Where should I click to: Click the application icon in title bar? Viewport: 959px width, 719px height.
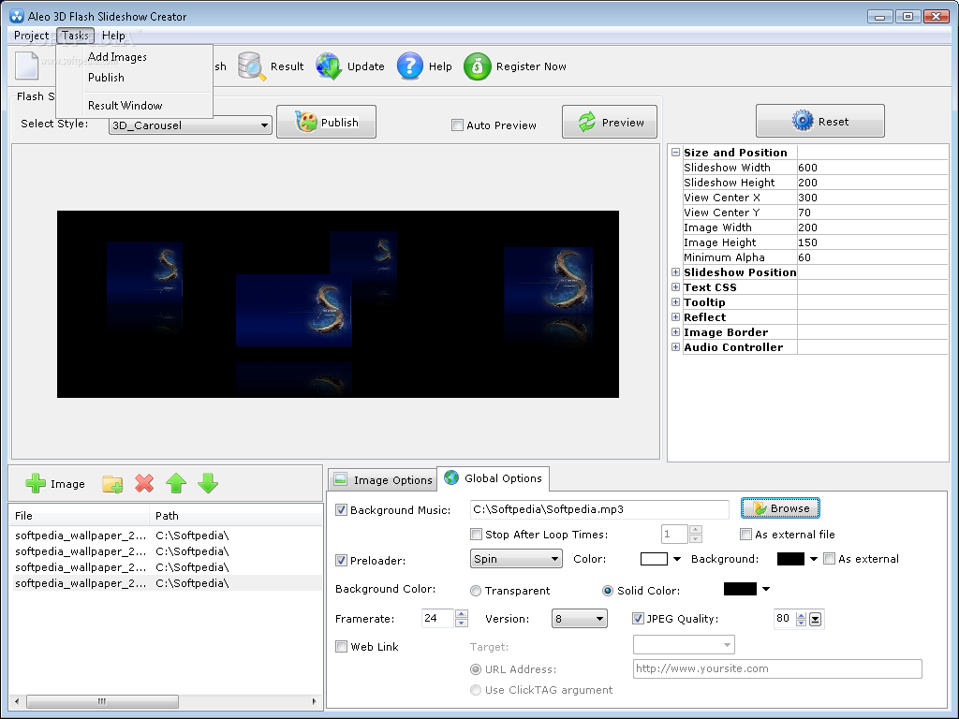coord(17,16)
